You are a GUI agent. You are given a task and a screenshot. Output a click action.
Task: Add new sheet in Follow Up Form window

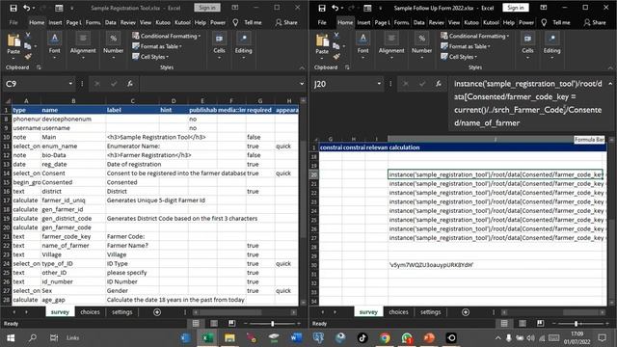(x=466, y=312)
